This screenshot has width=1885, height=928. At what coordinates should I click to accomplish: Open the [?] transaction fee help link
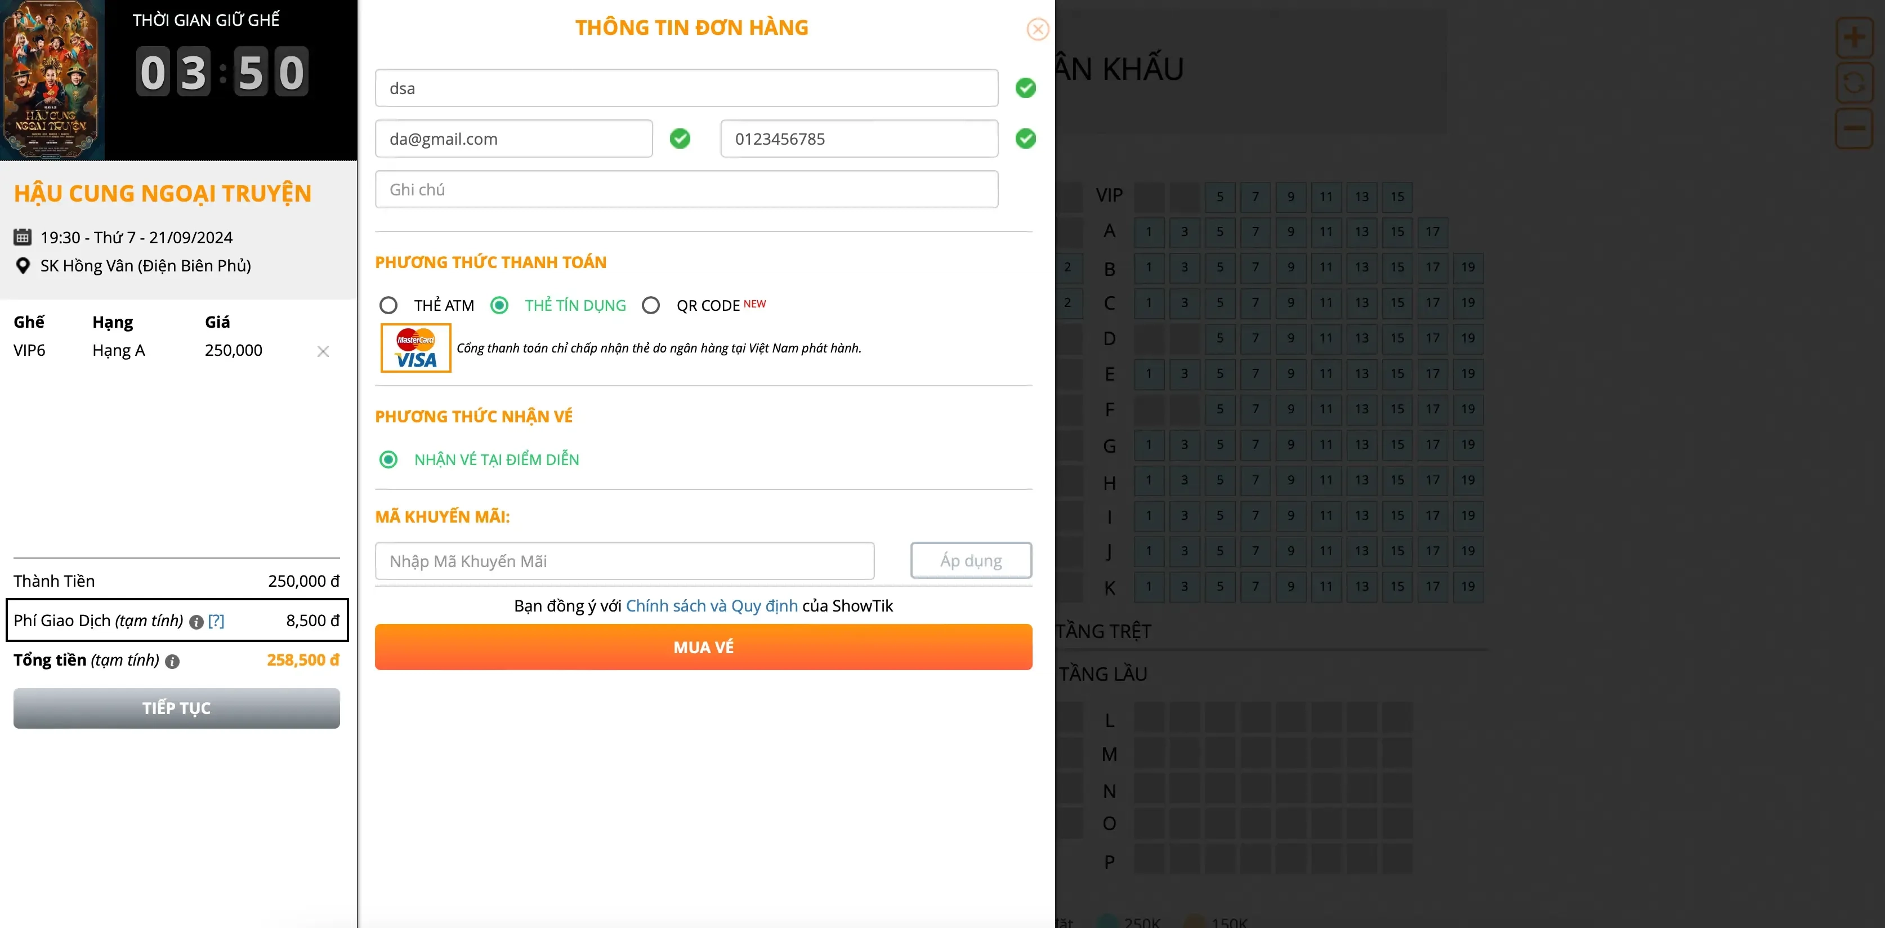(x=216, y=621)
